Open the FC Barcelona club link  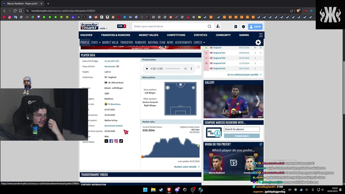pyautogui.click(x=114, y=104)
